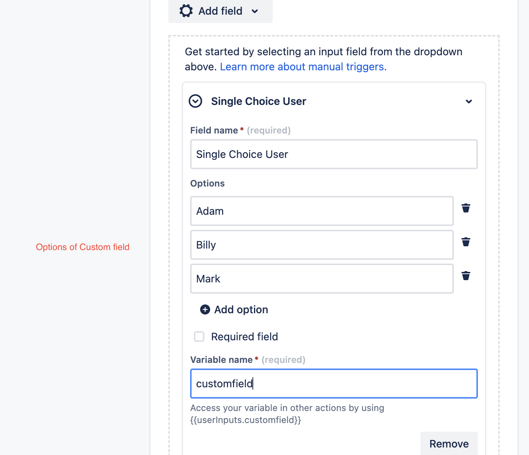Image resolution: width=529 pixels, height=455 pixels.
Task: Click into the Mark option field
Action: pyautogui.click(x=322, y=279)
